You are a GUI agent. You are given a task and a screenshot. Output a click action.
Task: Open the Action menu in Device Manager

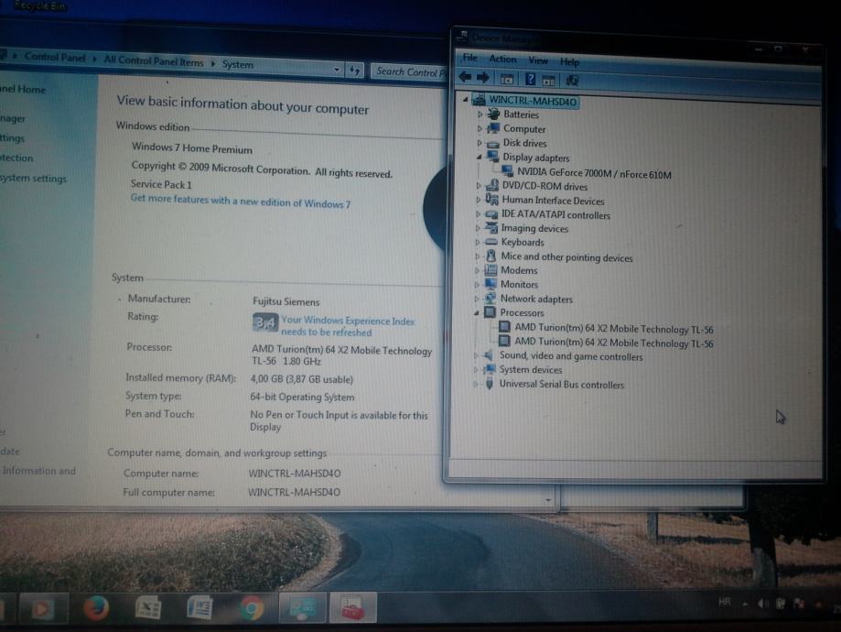[x=502, y=59]
